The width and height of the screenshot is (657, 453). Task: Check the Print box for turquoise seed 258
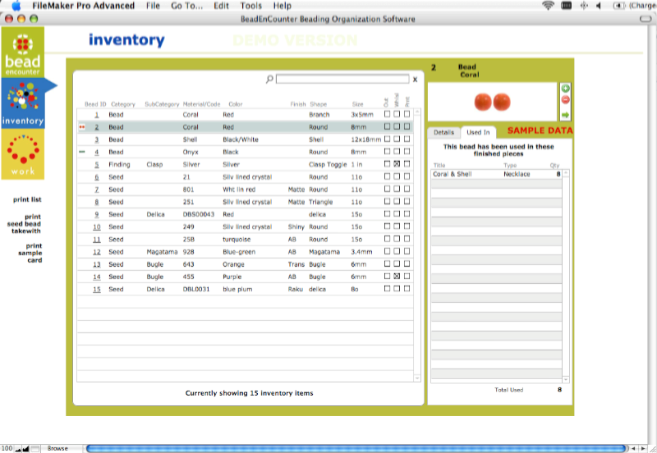(x=407, y=239)
